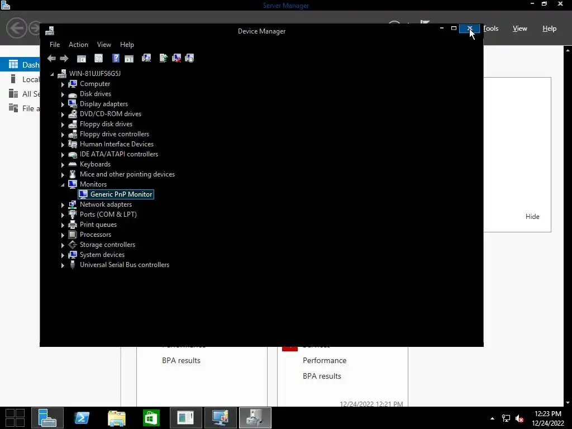Collapse the Monitors node arrow
Screen dimensions: 572x429
coord(63,185)
